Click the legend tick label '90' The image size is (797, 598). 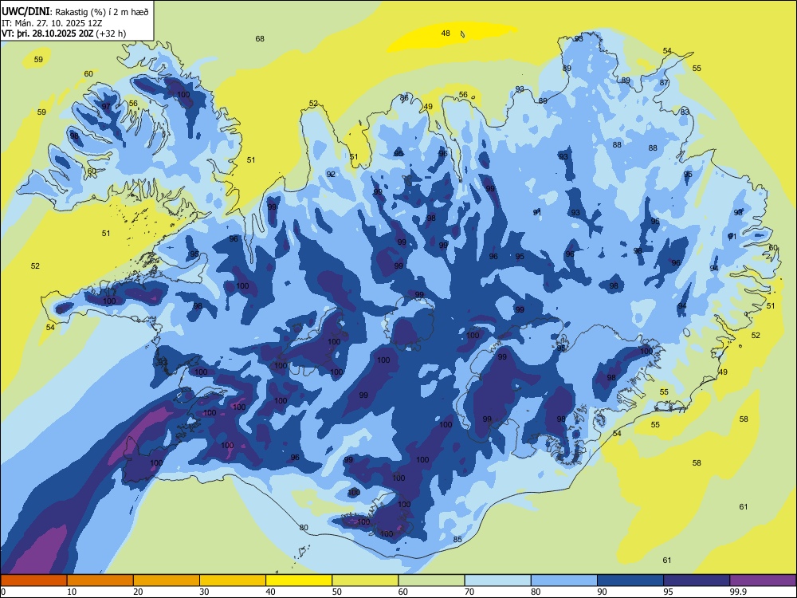tap(603, 592)
